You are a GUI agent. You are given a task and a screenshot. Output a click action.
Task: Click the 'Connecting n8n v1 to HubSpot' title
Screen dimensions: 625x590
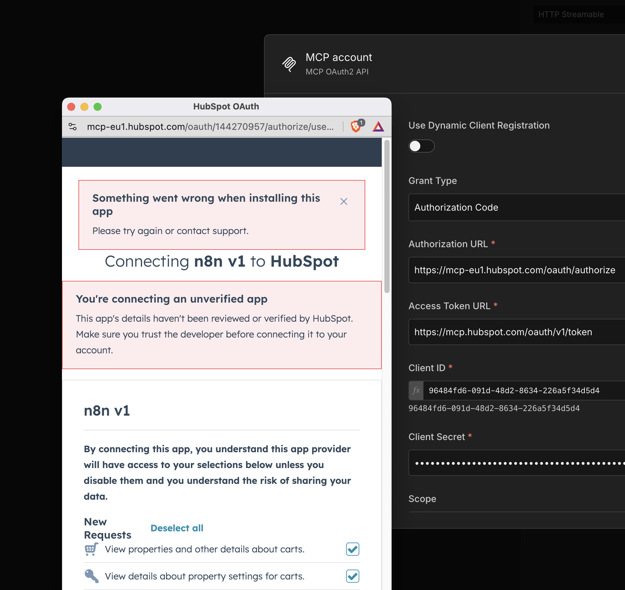(x=222, y=261)
